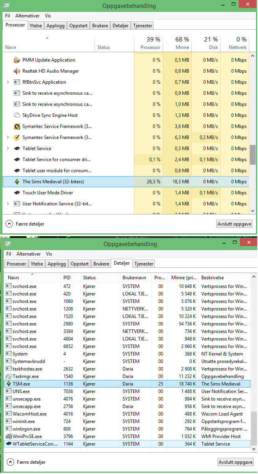This screenshot has height=474, width=258.
Task: Sort by Minne column header in Prosesser
Action: tap(177, 43)
